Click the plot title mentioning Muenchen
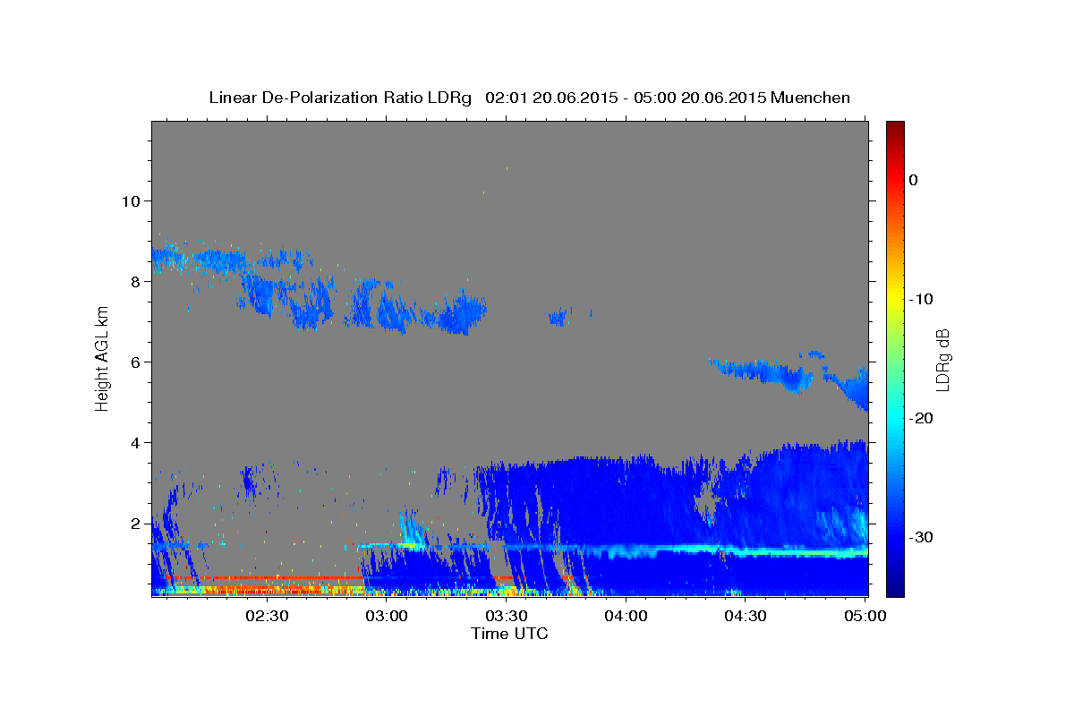This screenshot has width=1074, height=716. tap(529, 98)
